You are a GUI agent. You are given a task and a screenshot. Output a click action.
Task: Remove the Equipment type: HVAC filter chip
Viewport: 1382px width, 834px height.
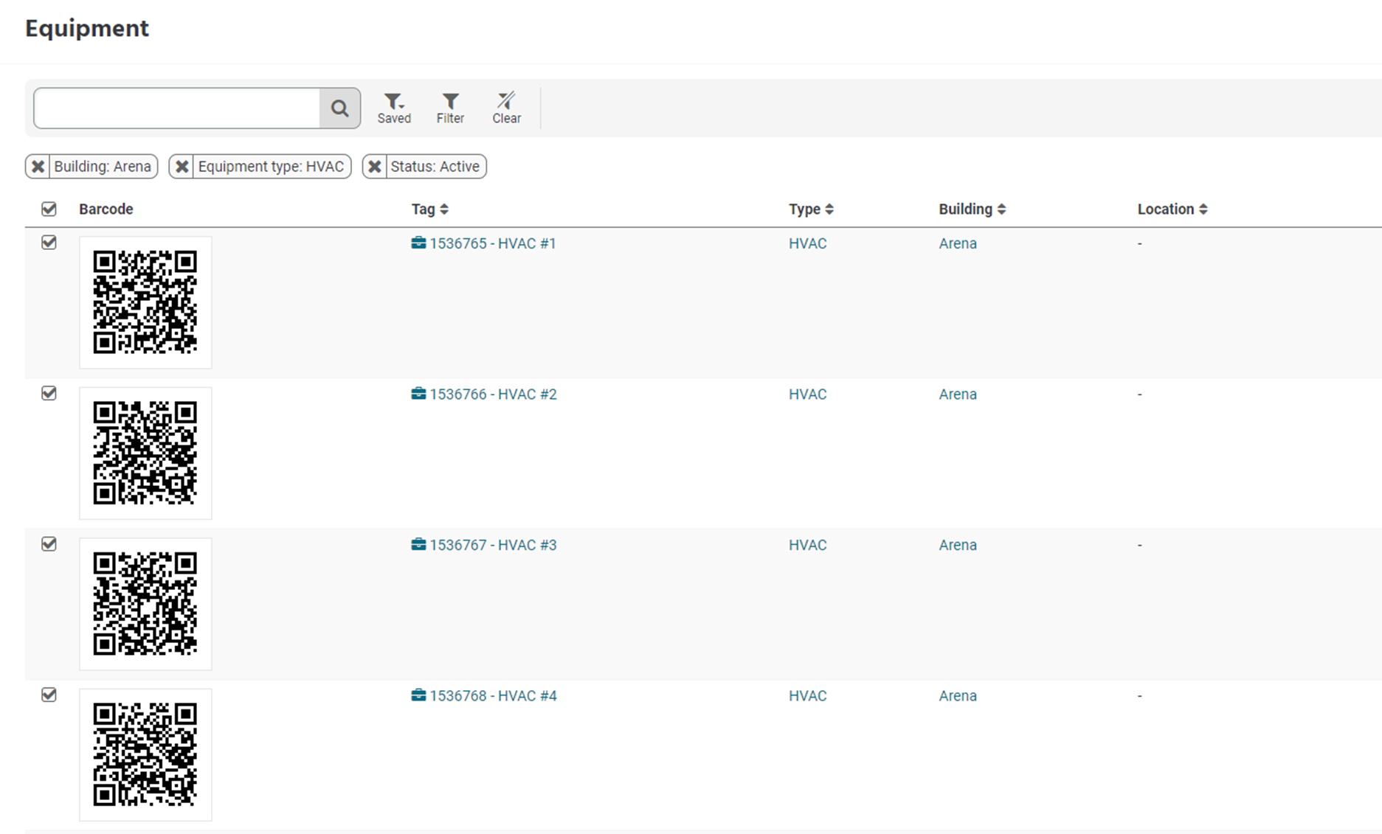[182, 167]
